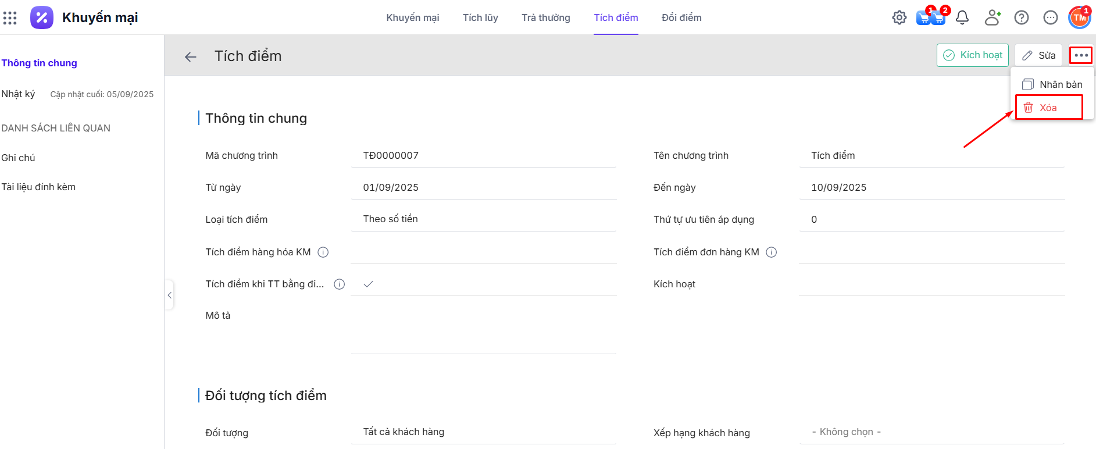Click the Sửa edit button
The height and width of the screenshot is (449, 1096).
click(x=1038, y=55)
